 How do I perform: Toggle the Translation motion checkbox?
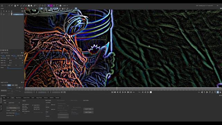coord(23,104)
